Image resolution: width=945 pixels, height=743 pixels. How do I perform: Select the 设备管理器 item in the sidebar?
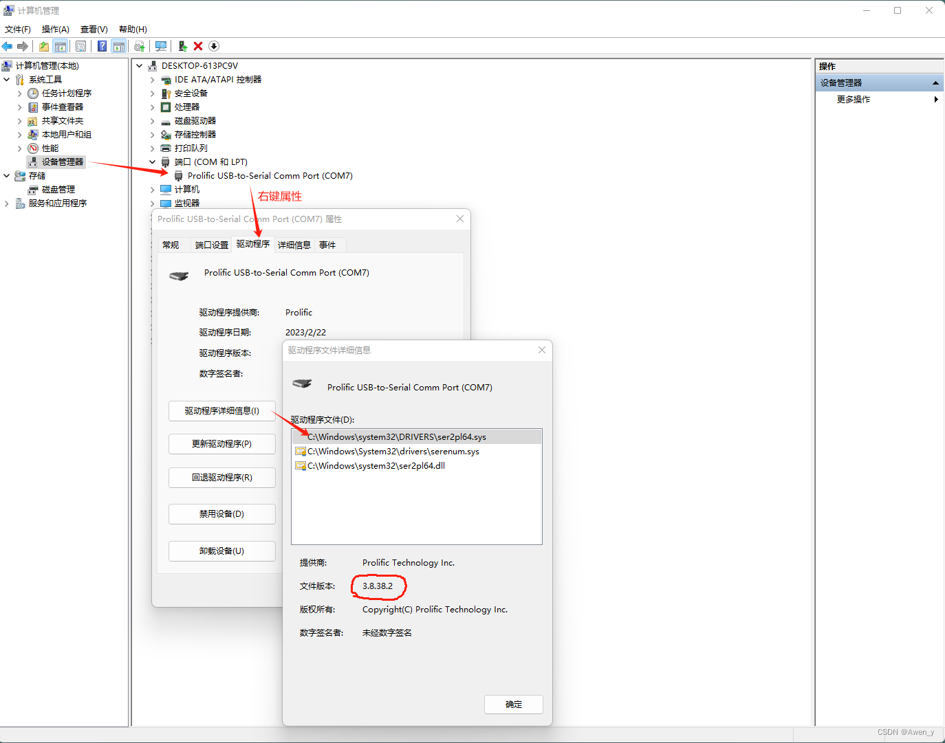click(62, 162)
